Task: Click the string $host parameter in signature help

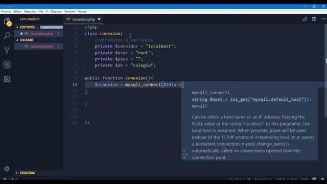Action: [x=249, y=99]
